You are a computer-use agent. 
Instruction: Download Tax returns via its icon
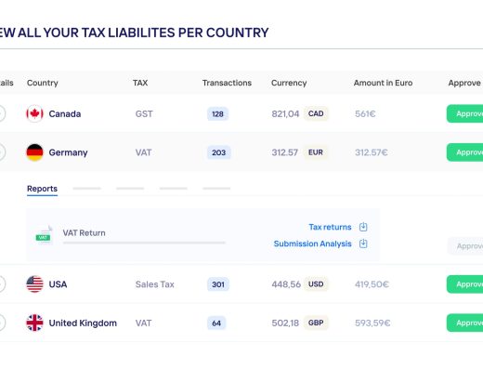363,227
